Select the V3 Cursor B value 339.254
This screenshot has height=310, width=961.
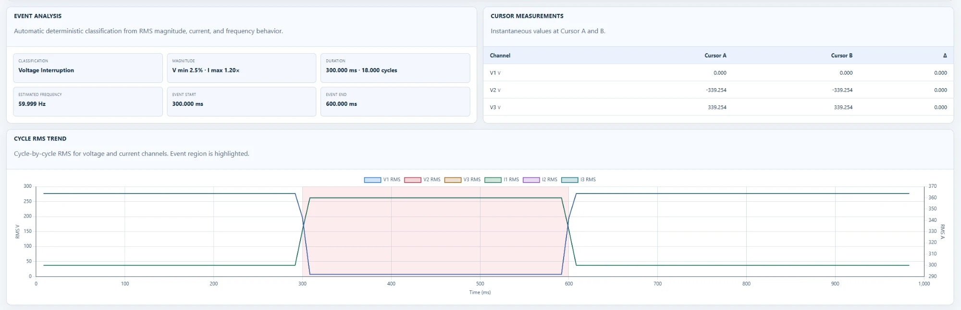point(843,107)
